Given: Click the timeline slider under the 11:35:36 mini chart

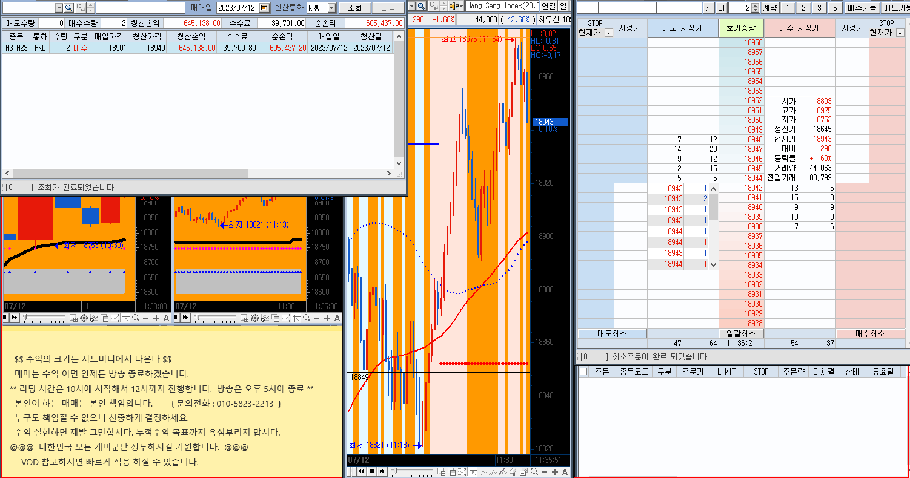Looking at the screenshot, I should [x=214, y=318].
